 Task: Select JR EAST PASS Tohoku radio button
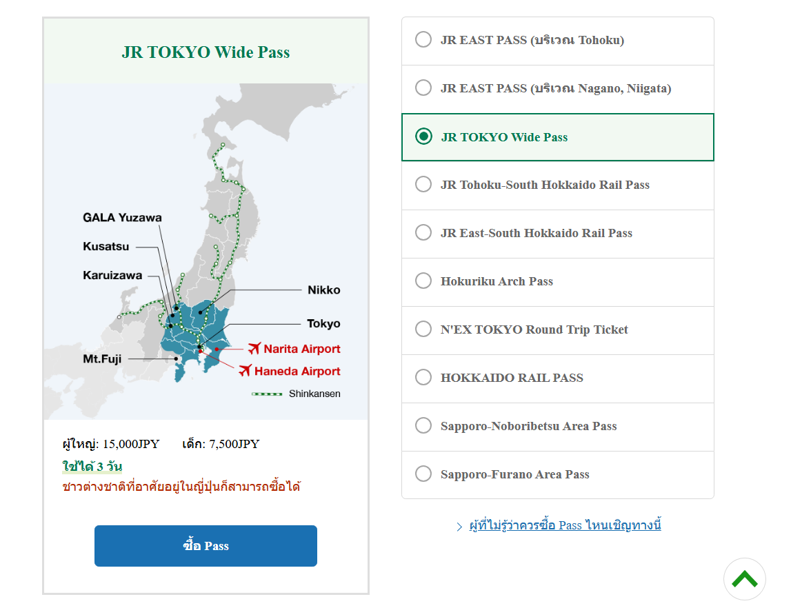(x=423, y=40)
